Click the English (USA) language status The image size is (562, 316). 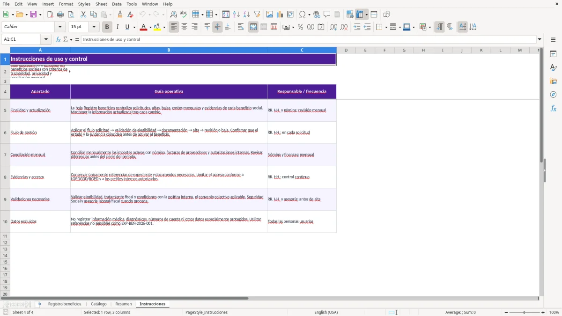tap(326, 312)
